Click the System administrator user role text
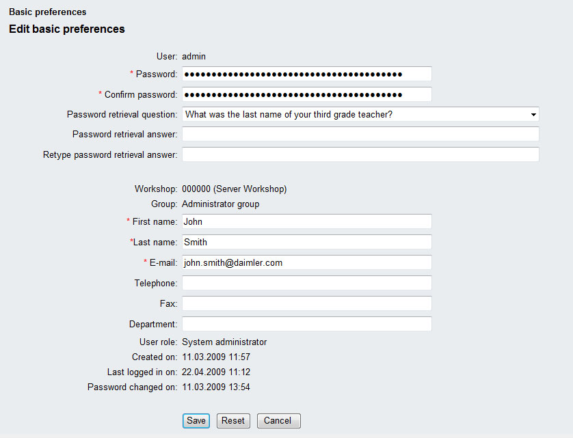This screenshot has height=438, width=573. (x=224, y=342)
